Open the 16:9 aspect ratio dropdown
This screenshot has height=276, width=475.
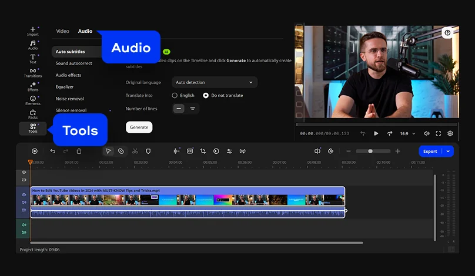pyautogui.click(x=407, y=133)
